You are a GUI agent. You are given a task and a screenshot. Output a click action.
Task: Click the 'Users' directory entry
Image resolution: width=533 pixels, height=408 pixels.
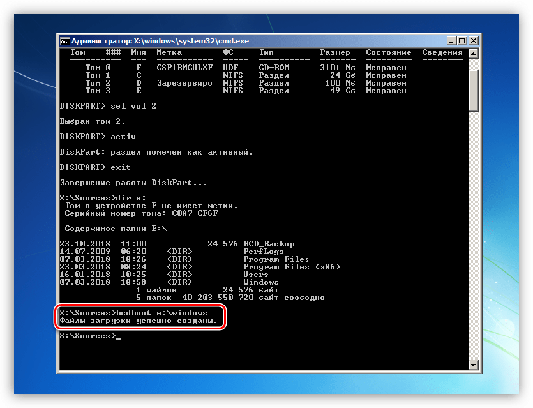point(255,275)
